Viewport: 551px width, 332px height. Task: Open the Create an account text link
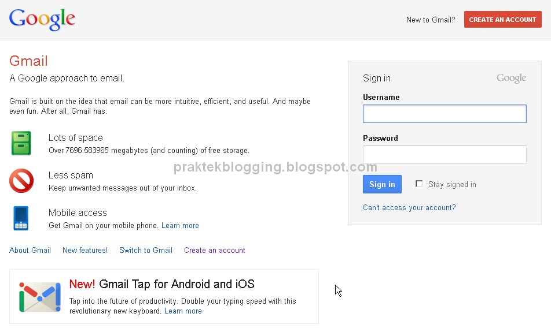215,251
